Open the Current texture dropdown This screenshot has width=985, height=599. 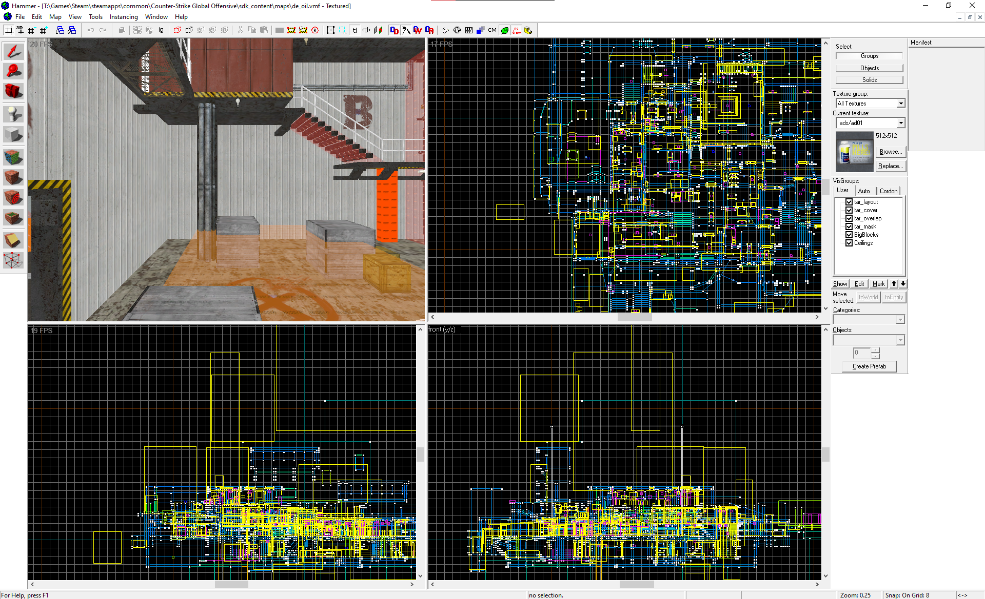pos(901,123)
